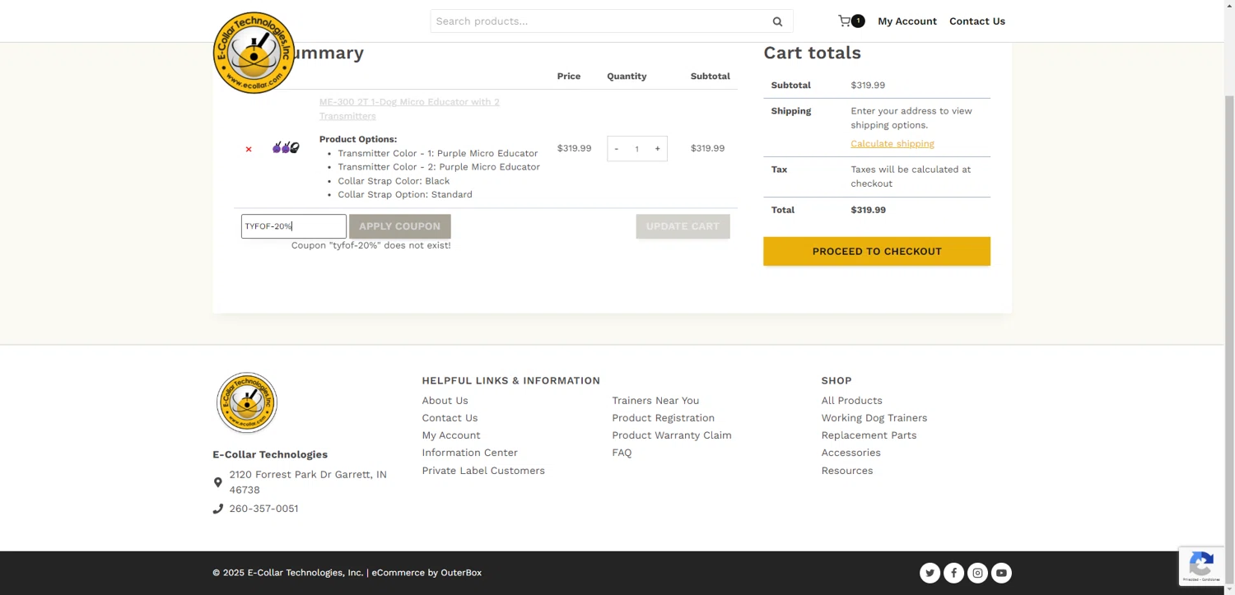The height and width of the screenshot is (595, 1235).
Task: Open Contact Us in header
Action: coord(977,21)
